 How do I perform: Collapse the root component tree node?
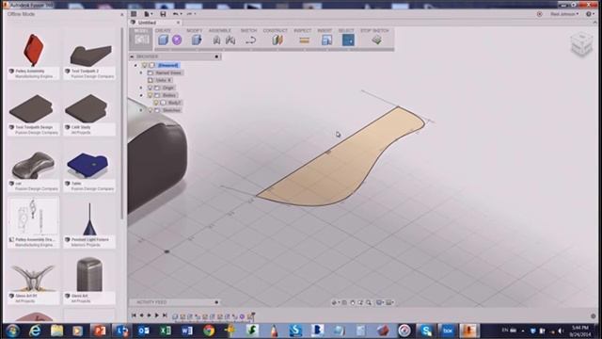coord(135,65)
